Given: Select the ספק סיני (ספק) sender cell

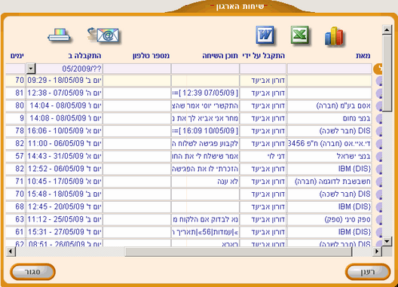Looking at the screenshot, I should 329,219.
